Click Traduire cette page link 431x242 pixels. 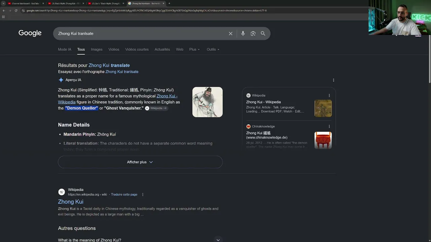124,195
